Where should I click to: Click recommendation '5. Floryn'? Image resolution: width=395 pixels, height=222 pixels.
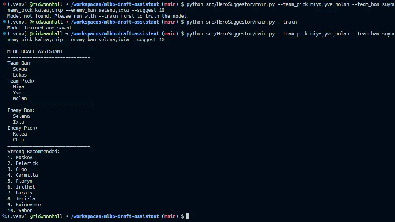20,181
